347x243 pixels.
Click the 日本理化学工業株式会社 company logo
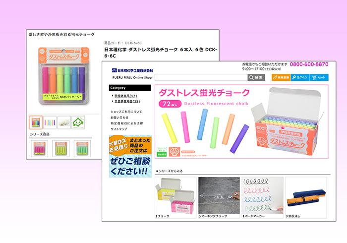click(132, 70)
